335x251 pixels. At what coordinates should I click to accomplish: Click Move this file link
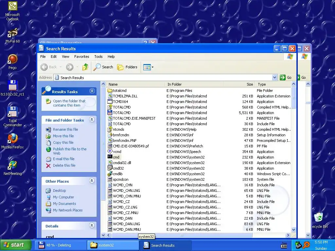click(63, 136)
